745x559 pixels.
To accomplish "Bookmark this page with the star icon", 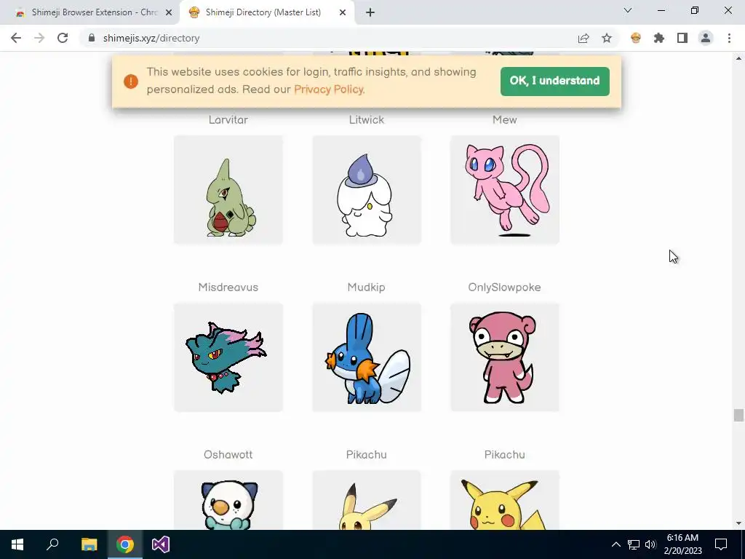I will (x=607, y=38).
